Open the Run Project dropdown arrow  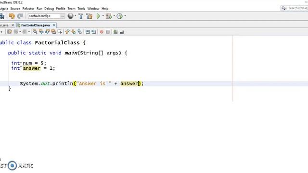103,16
